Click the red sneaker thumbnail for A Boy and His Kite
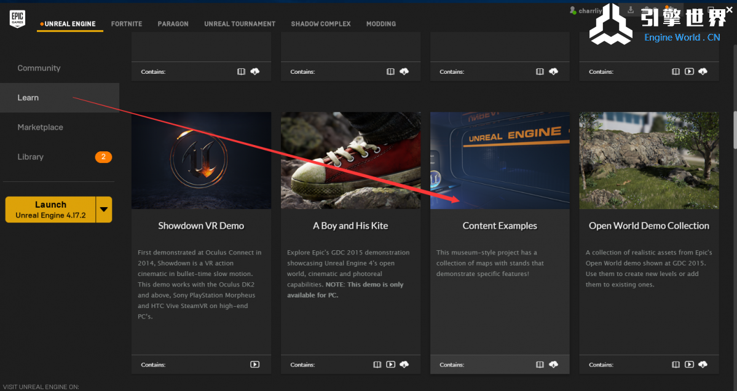Image resolution: width=737 pixels, height=391 pixels. 350,160
